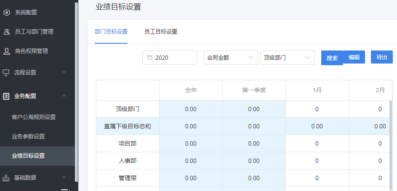Collapse sidebar with bottom menu-fold icon
Viewport: 397px width, 191px height.
coord(65,189)
